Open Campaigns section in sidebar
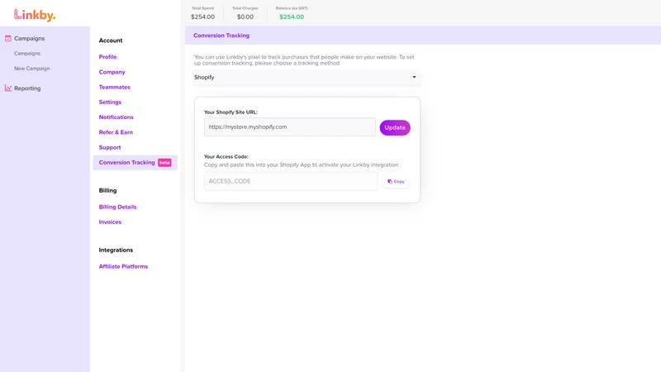Viewport: 661px width, 372px height. (x=29, y=38)
